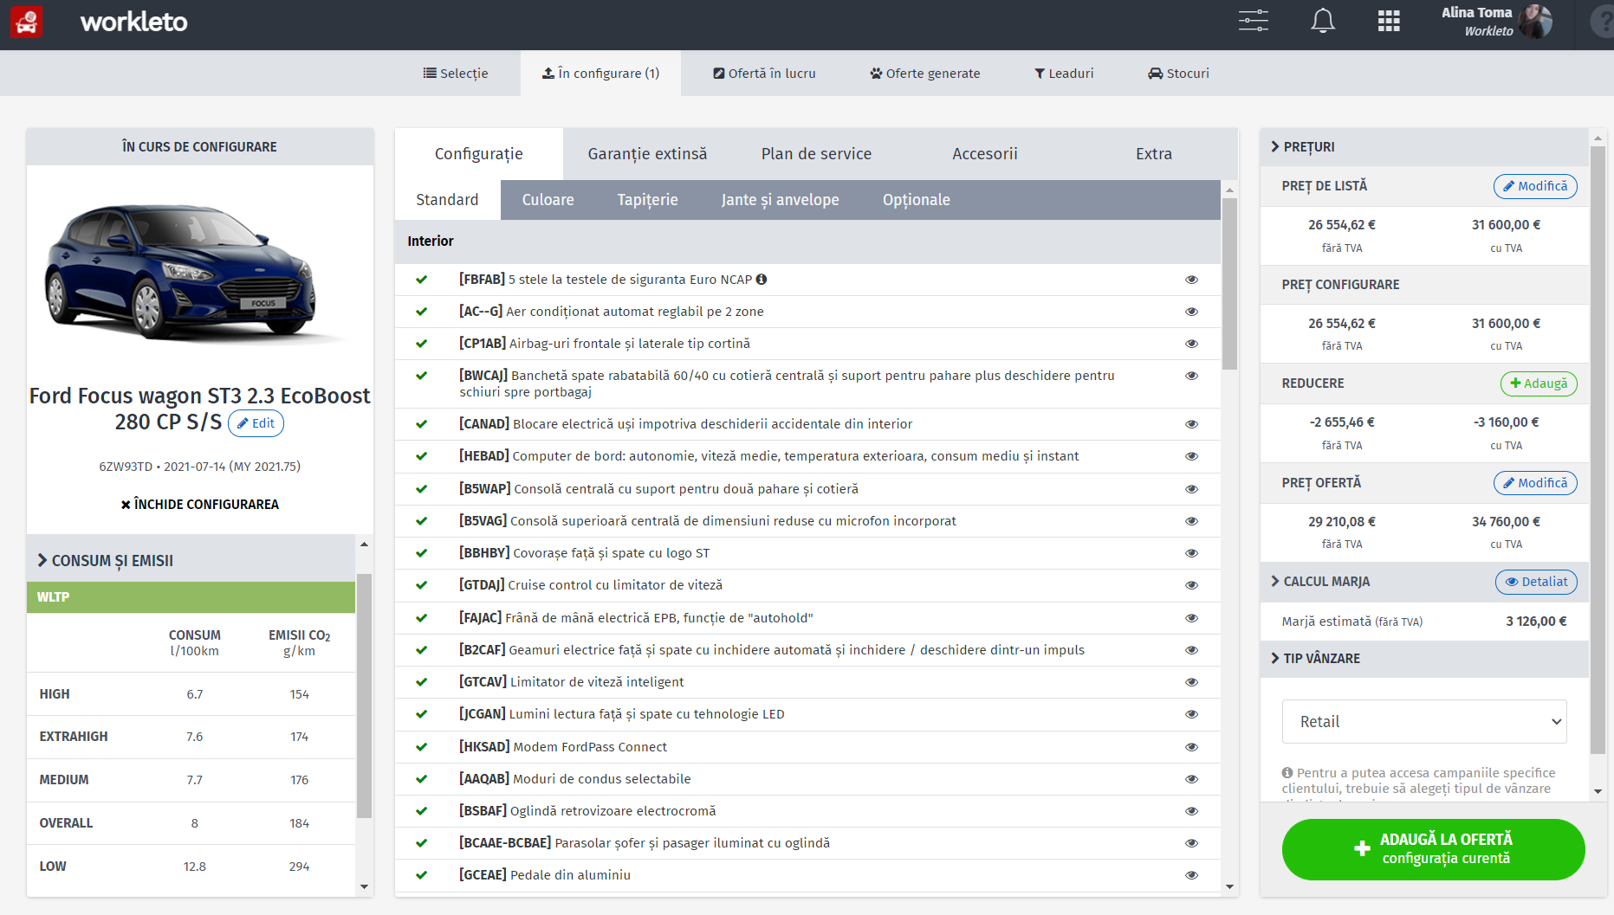Toggle eye icon for CANAD door lock row
Viewport: 1614px width, 915px height.
(x=1191, y=424)
